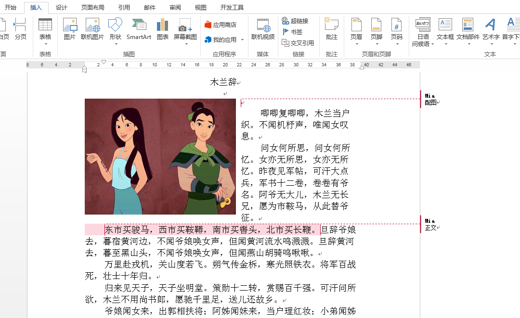Insert a 书签 bookmark

pos(292,32)
